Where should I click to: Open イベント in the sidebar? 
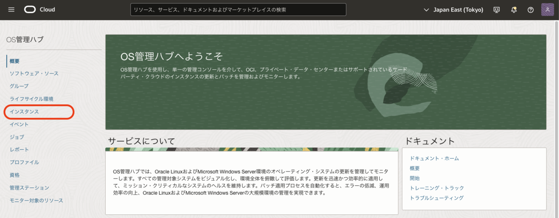tap(19, 124)
